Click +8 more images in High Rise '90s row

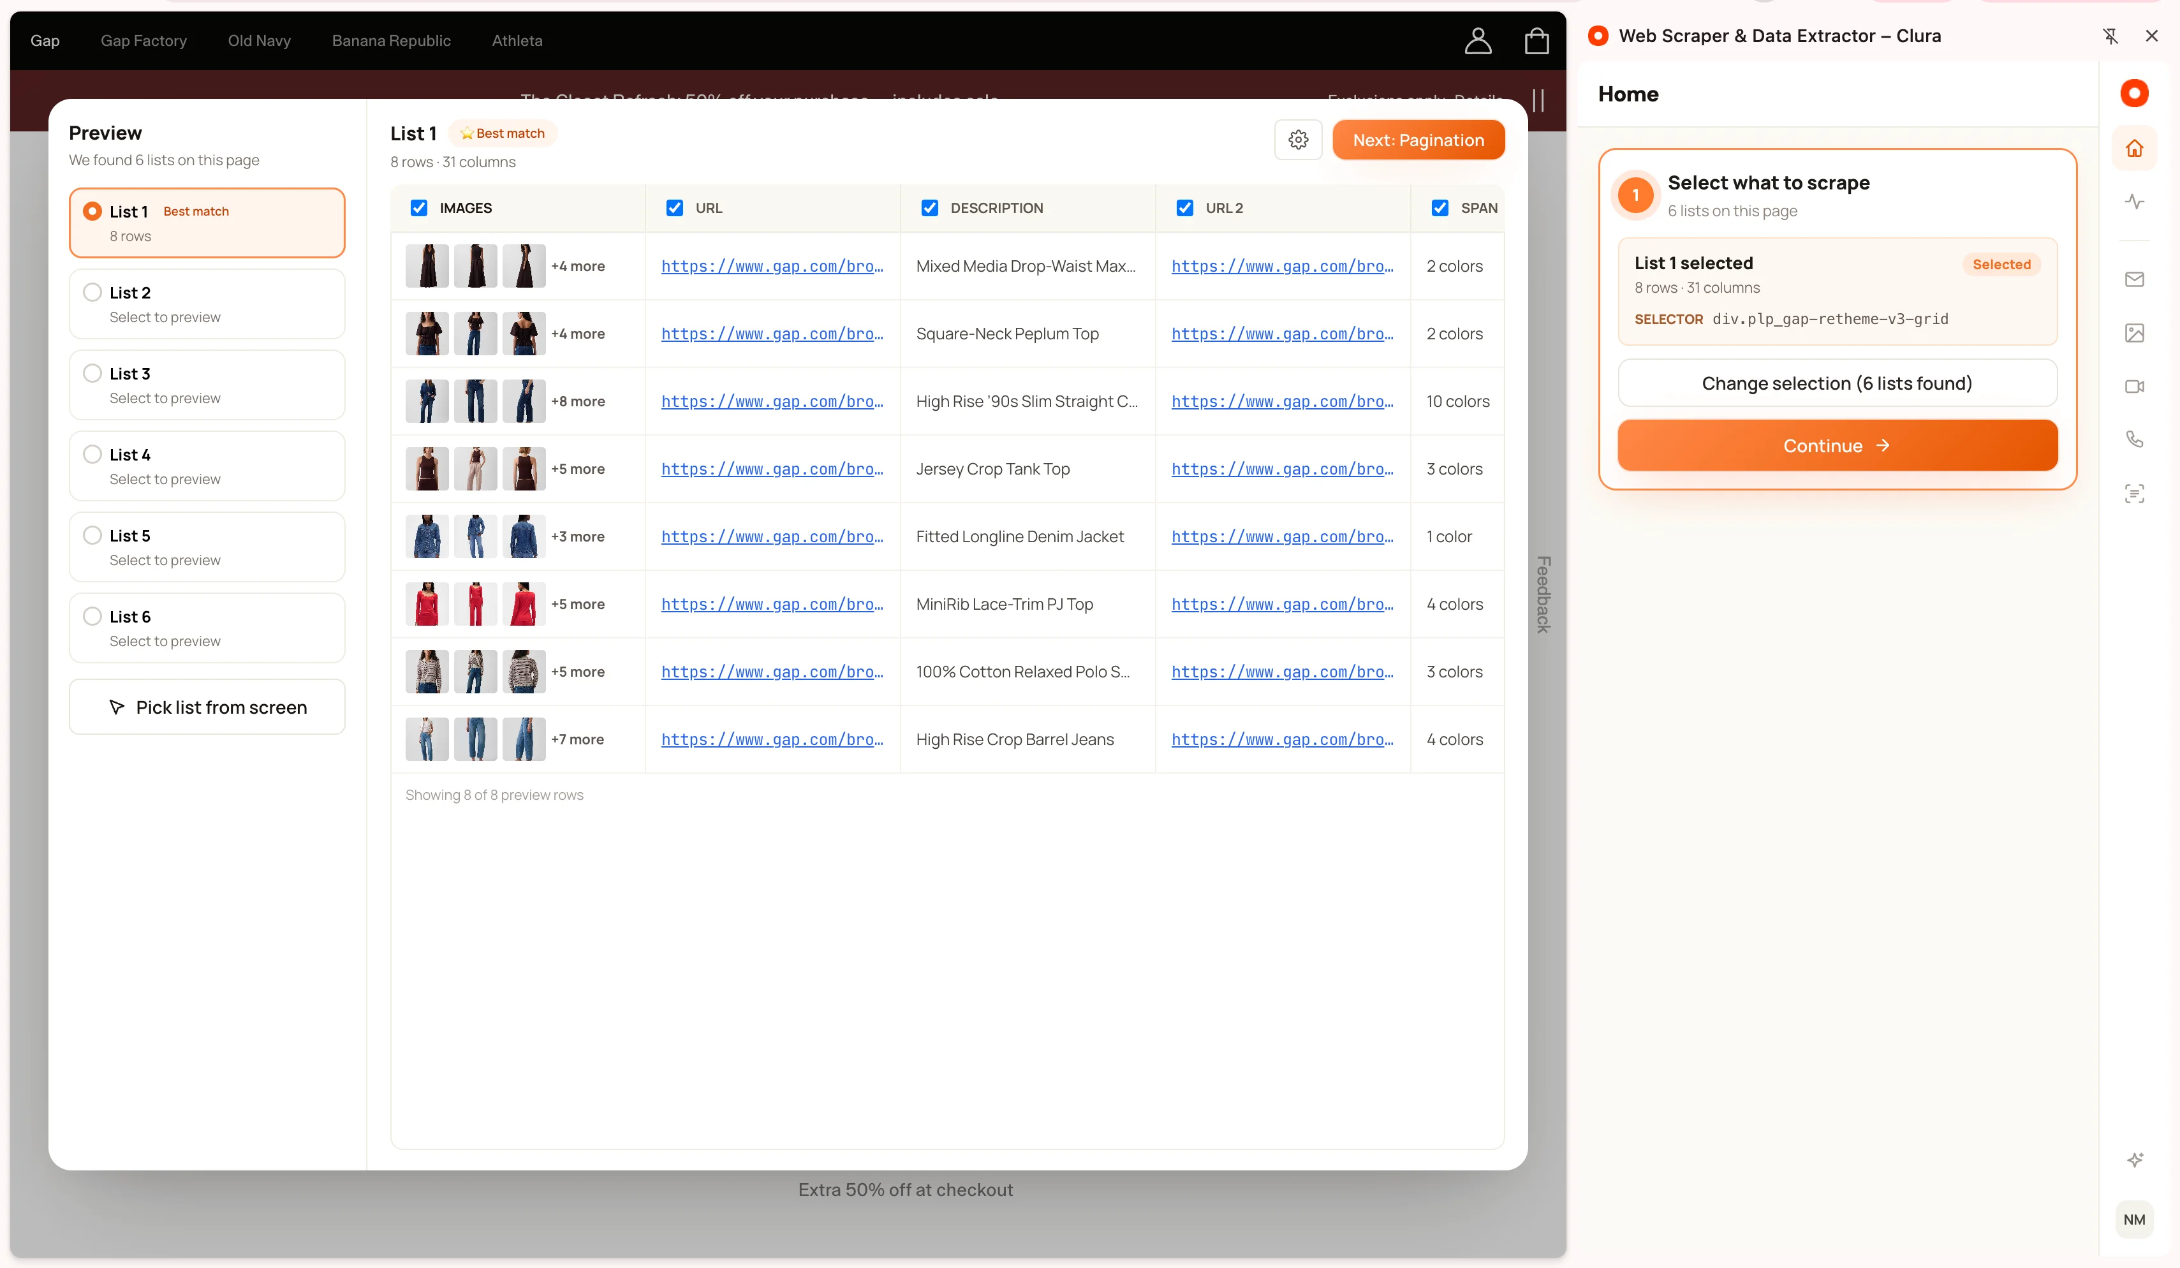point(578,401)
